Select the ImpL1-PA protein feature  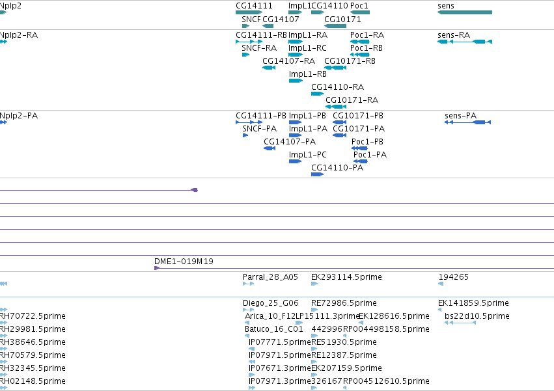click(x=295, y=135)
